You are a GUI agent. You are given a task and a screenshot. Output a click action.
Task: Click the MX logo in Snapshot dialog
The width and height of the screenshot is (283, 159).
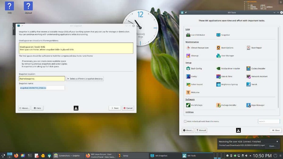[x=76, y=108]
